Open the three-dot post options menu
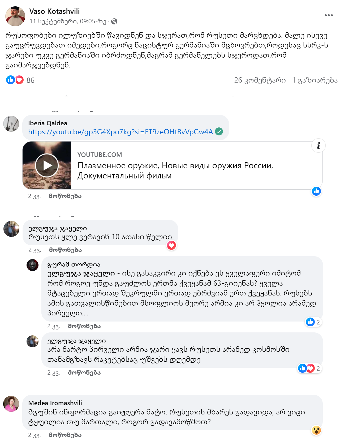Image resolution: width=340 pixels, height=441 pixels. pyautogui.click(x=329, y=15)
